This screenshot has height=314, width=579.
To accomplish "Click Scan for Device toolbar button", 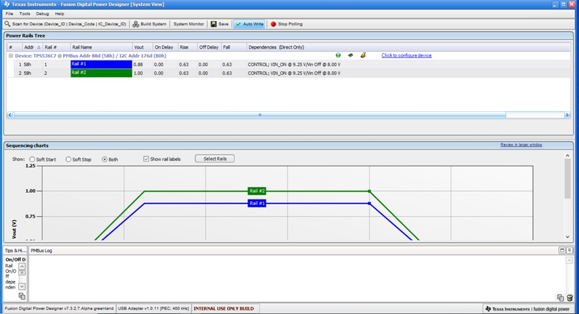I will (67, 24).
